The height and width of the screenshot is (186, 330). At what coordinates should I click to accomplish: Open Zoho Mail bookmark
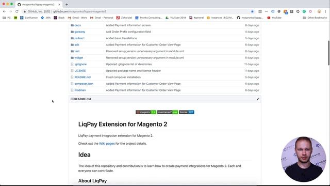pyautogui.click(x=124, y=18)
